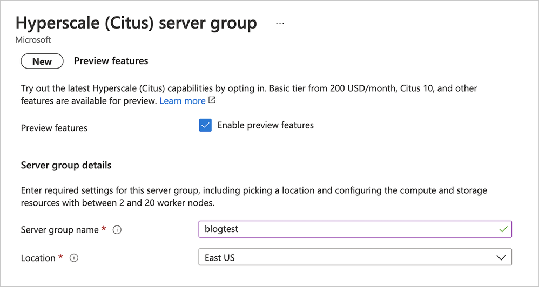Click the Hyperscale (Citus) server group title

pyautogui.click(x=136, y=23)
